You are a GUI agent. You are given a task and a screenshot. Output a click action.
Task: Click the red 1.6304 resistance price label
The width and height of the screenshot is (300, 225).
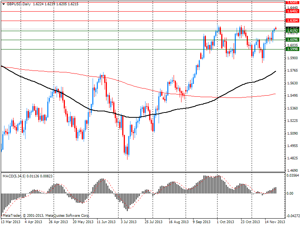(x=292, y=21)
